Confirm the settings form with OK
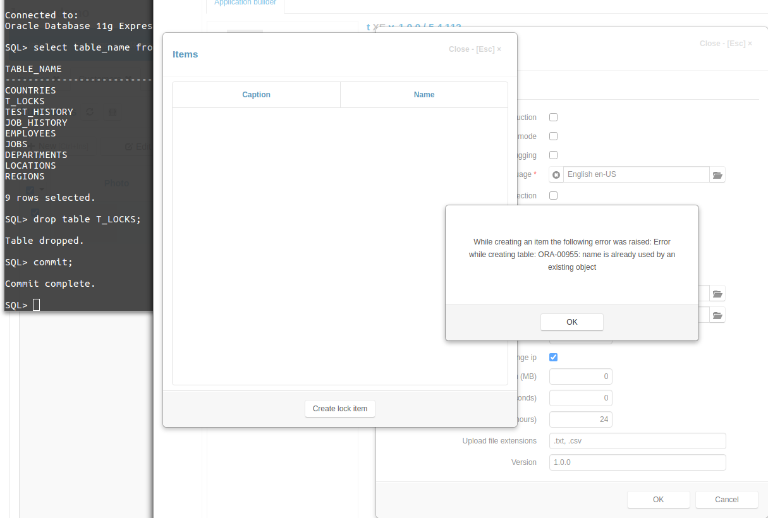The image size is (768, 518). 658,499
